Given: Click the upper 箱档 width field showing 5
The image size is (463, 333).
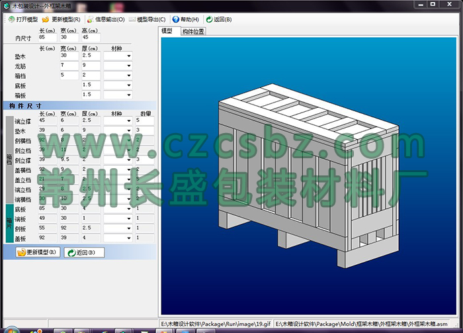Looking at the screenshot, I should [x=69, y=75].
